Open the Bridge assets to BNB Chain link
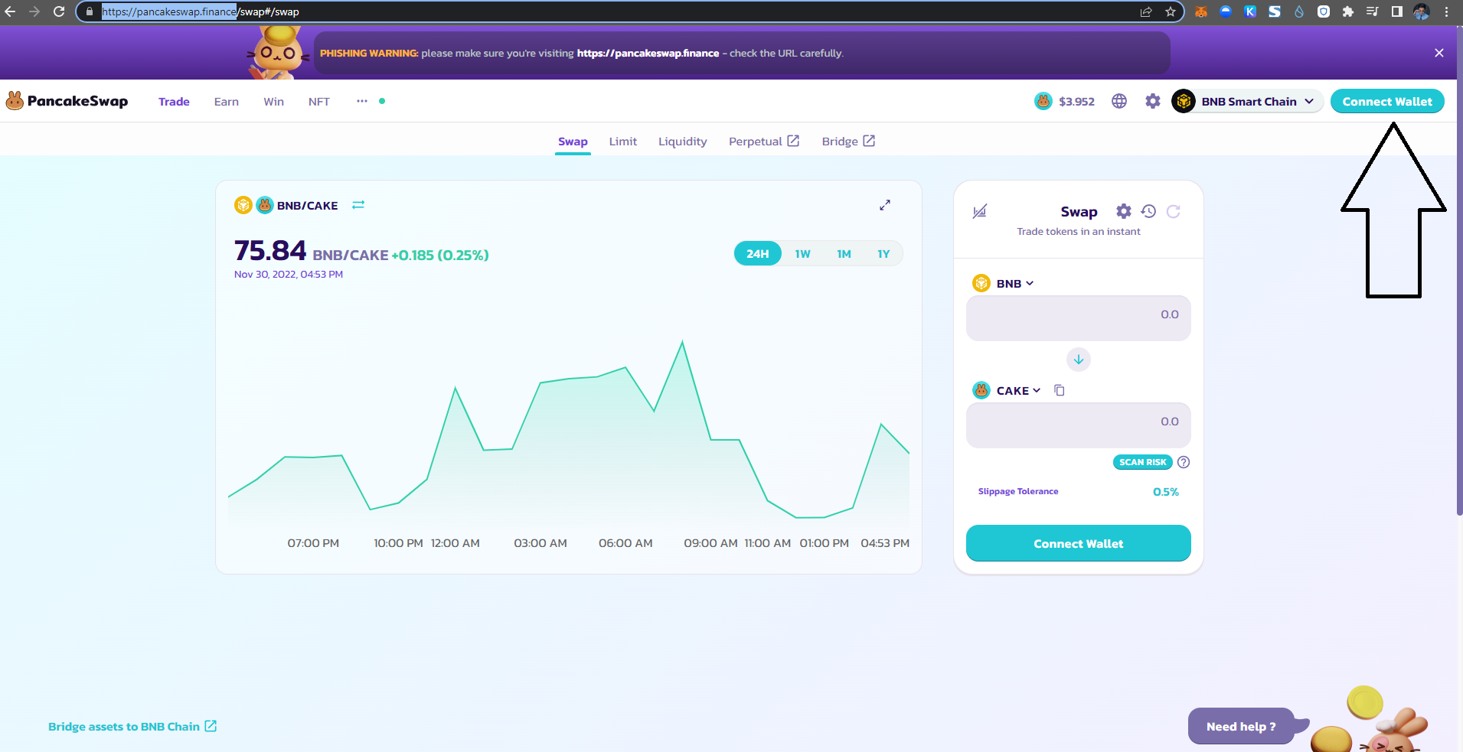 tap(132, 726)
